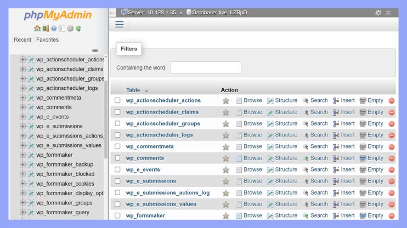Favorite wp_formmaker with star icon

(226, 216)
